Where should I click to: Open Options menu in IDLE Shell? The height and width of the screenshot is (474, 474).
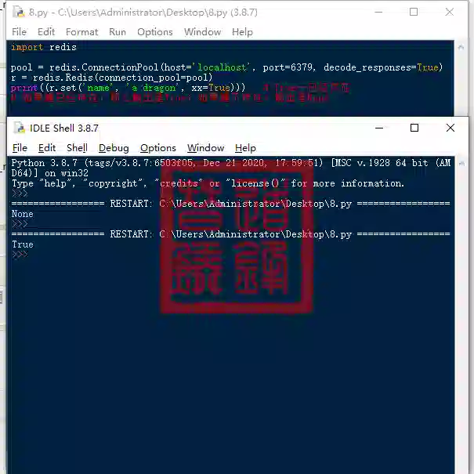[158, 148]
